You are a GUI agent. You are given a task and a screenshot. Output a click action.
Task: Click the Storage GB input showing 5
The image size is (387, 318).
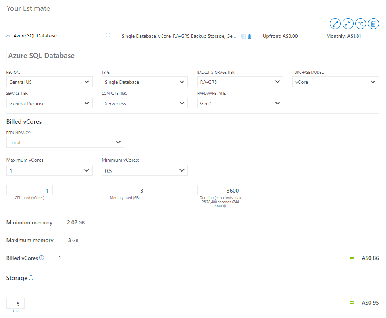pos(15,303)
